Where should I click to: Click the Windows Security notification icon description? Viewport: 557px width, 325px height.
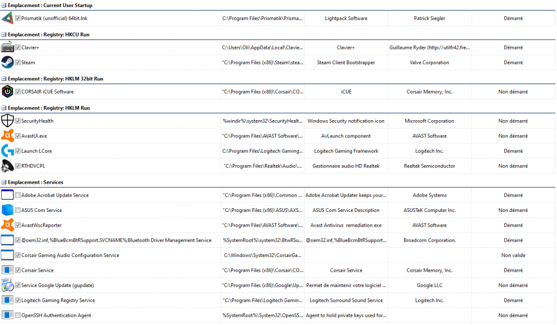pos(346,121)
